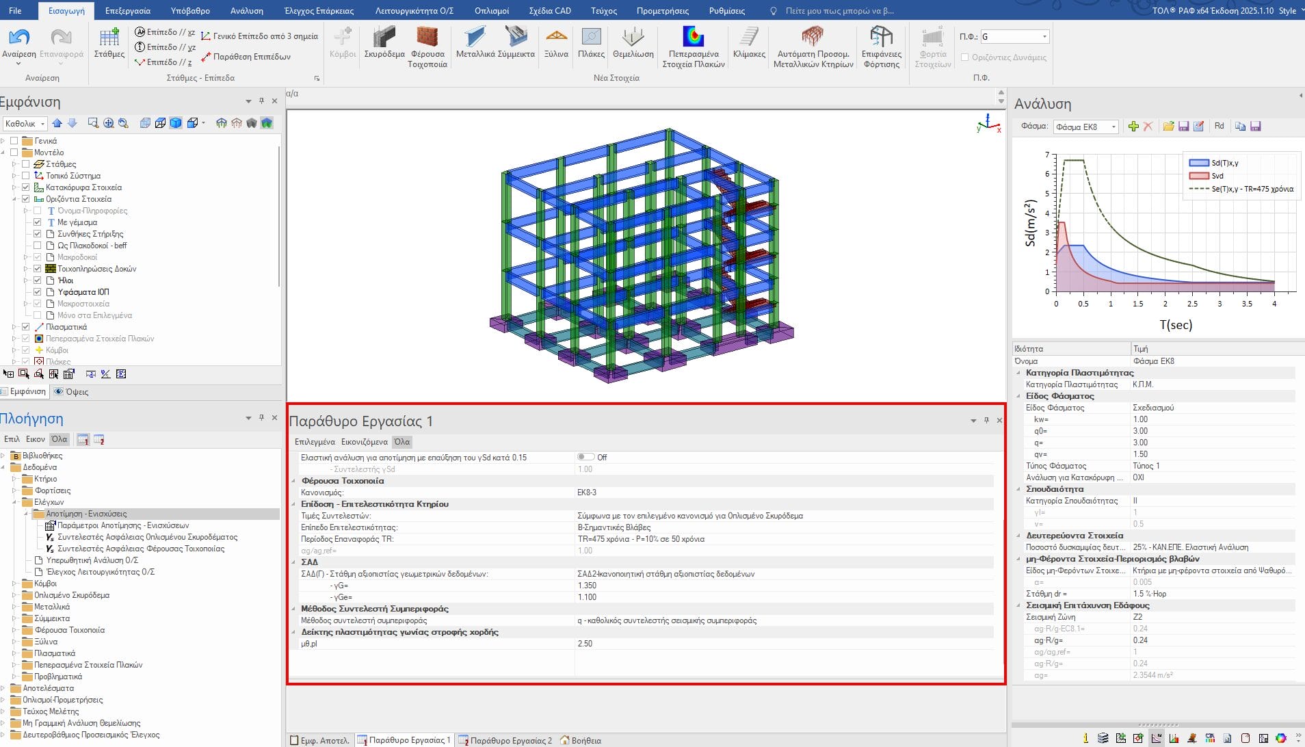Switch to Παράθυρο Εργασίας 2 tab
Image resolution: width=1305 pixels, height=747 pixels.
tap(510, 740)
